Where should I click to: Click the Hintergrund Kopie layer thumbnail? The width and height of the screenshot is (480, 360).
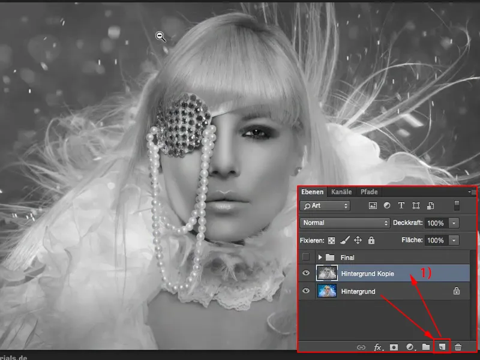326,273
